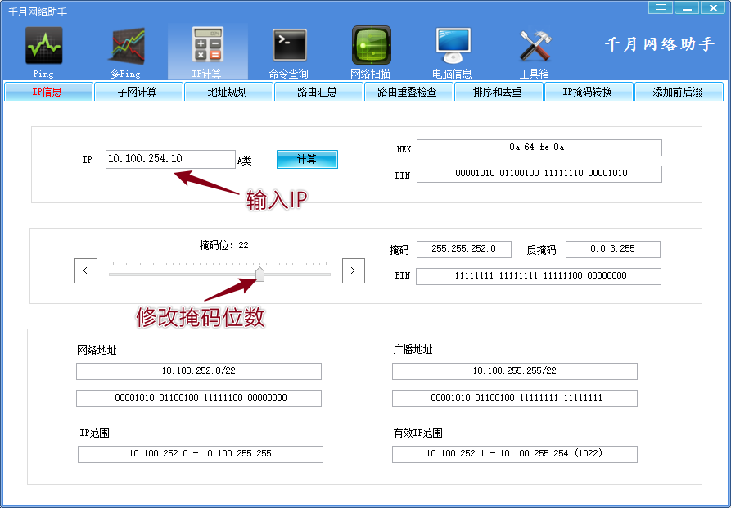Click the 广播地址 10.100.255.255/22 field
This screenshot has width=731, height=508.
click(x=515, y=371)
